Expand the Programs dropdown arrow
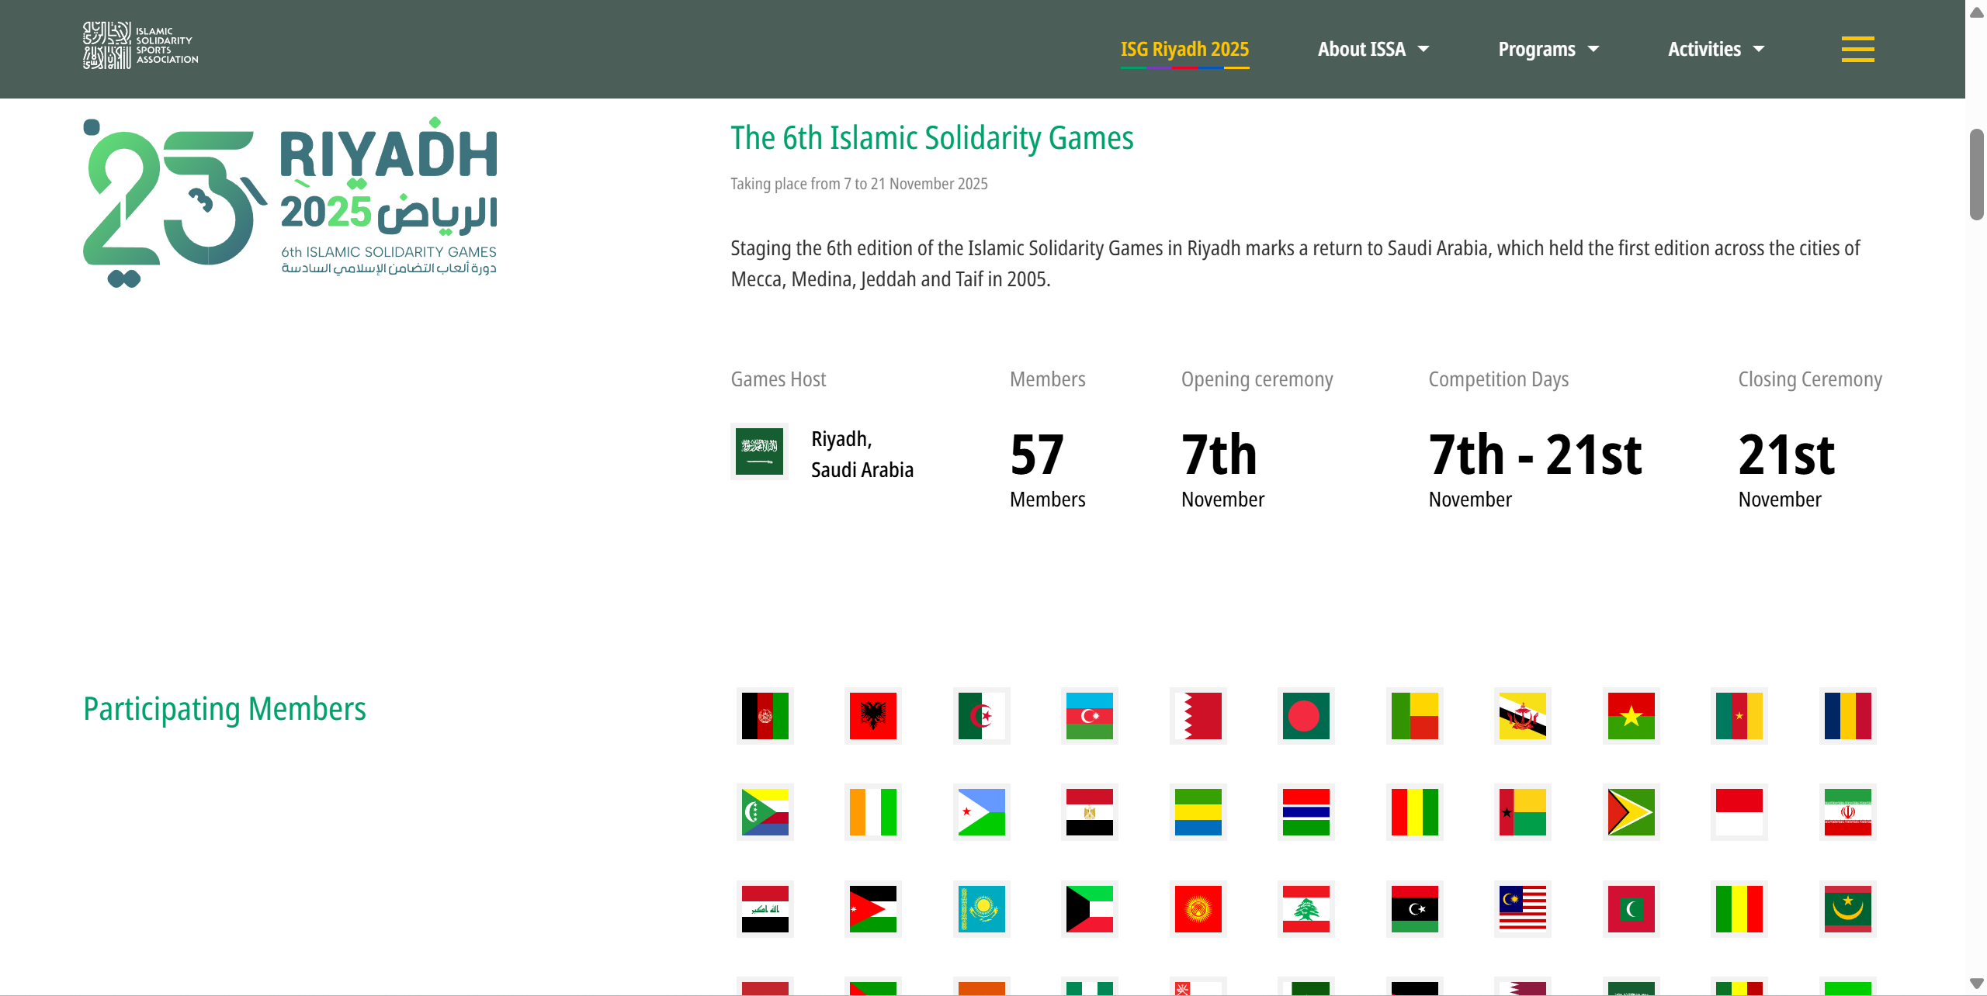Image resolution: width=1987 pixels, height=996 pixels. [x=1593, y=49]
